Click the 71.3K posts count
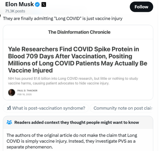Viewport: 164px width, 151px height. click(15, 11)
